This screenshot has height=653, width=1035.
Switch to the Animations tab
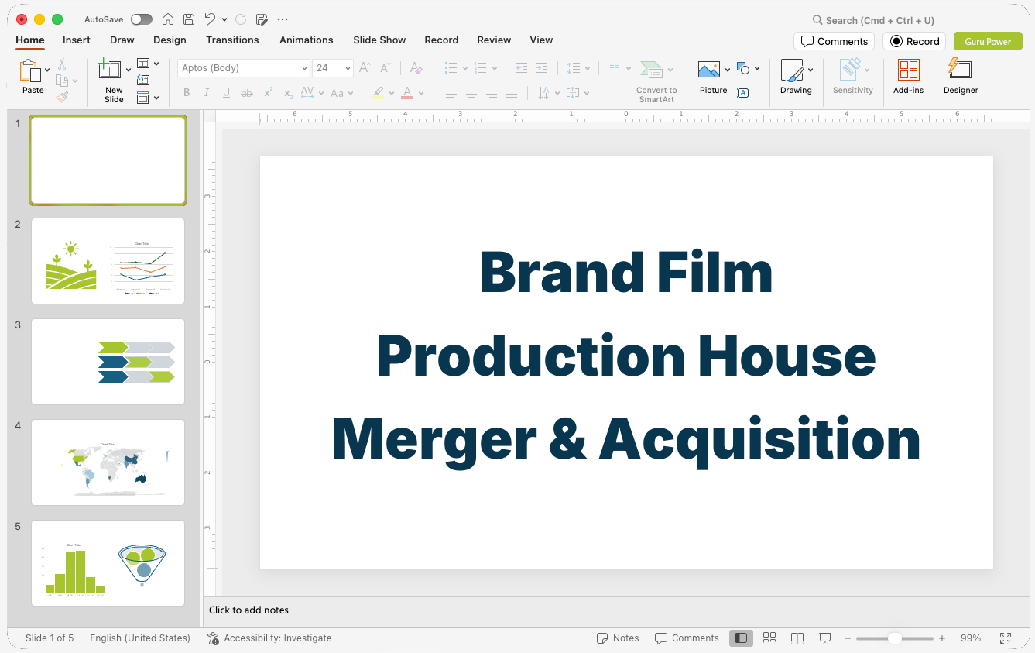(307, 40)
